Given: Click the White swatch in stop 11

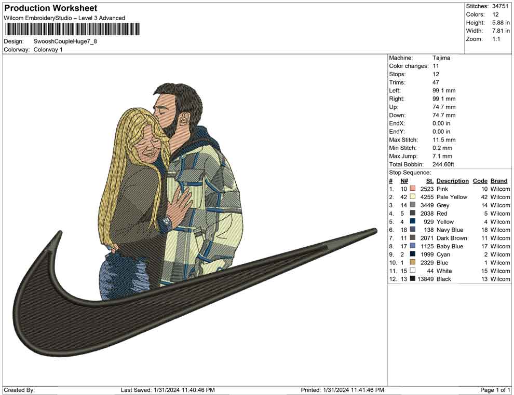Looking at the screenshot, I should pos(413,271).
